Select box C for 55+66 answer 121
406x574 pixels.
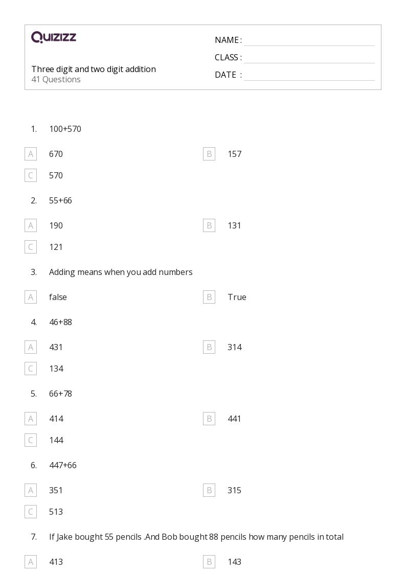tap(31, 247)
